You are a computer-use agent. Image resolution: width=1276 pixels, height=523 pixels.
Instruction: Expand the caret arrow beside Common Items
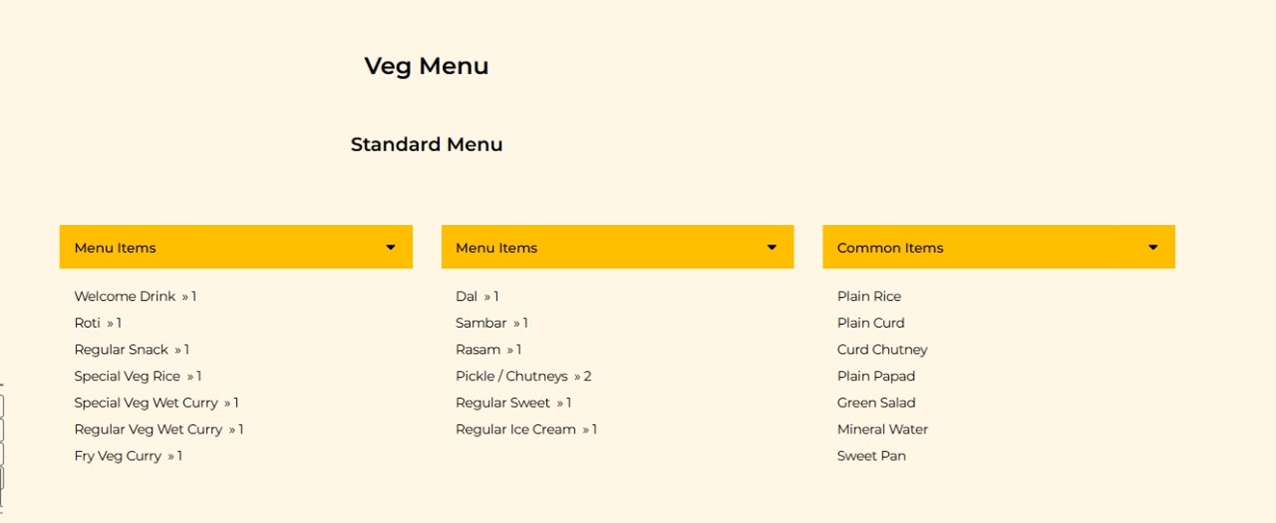(x=1152, y=247)
